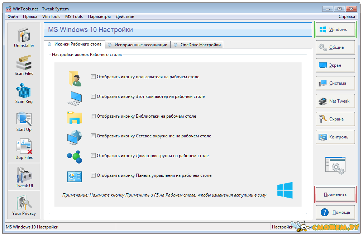Switch to 'OneDrive Настройки' tab

(197, 45)
